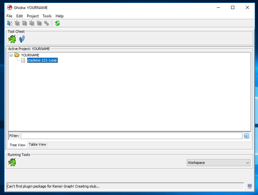Select crackme-121-1.exe in project tree
Image resolution: width=258 pixels, height=195 pixels.
(42, 60)
